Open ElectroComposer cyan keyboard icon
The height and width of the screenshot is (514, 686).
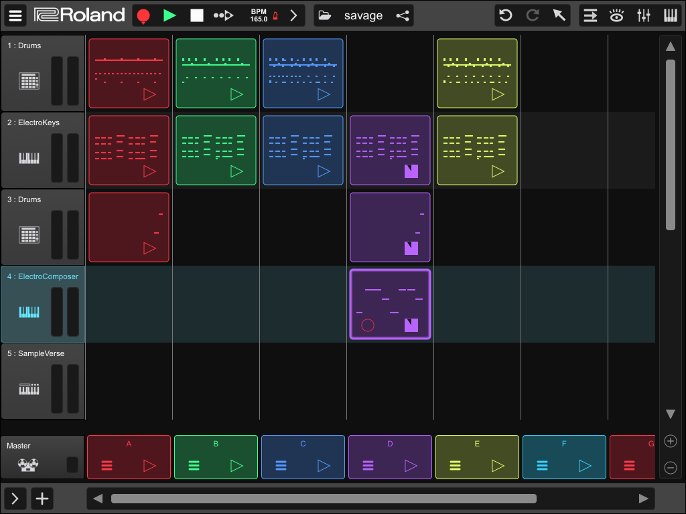(x=29, y=312)
